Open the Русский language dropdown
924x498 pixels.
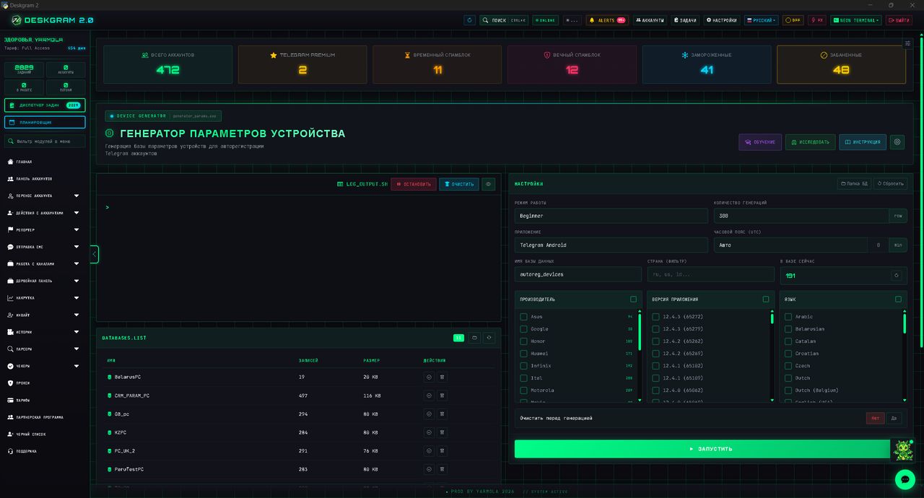pos(761,20)
